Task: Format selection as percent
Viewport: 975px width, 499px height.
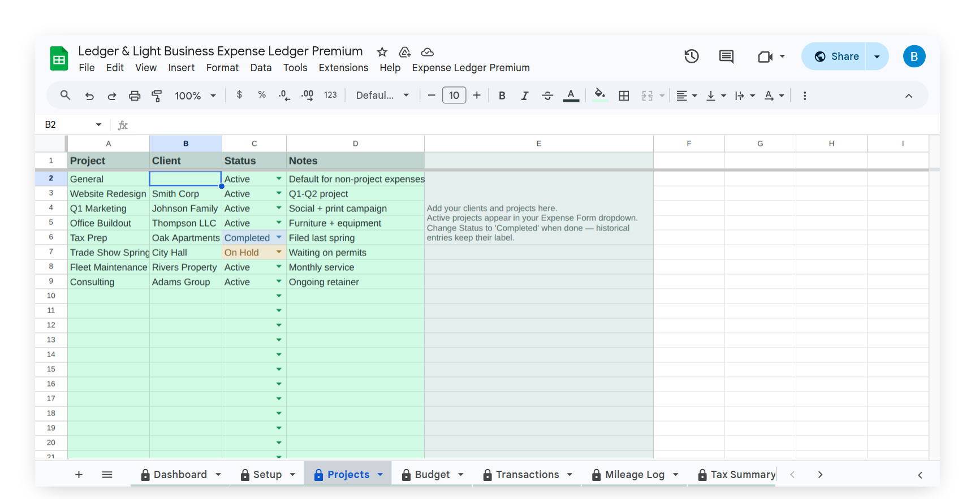Action: [x=262, y=95]
